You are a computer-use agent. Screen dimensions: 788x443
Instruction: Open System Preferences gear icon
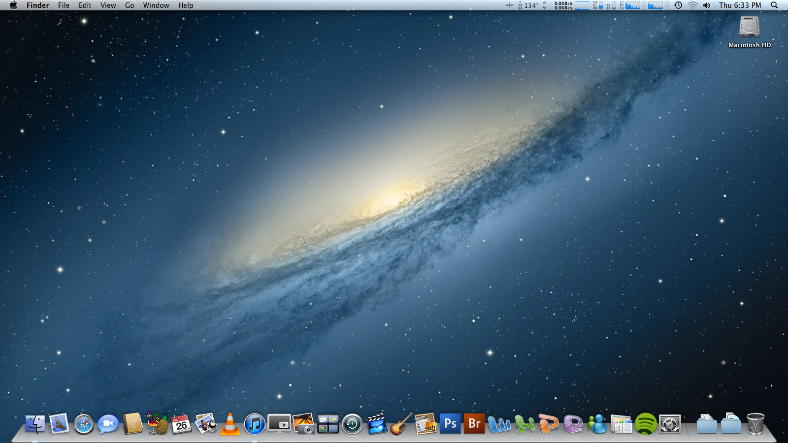point(670,424)
